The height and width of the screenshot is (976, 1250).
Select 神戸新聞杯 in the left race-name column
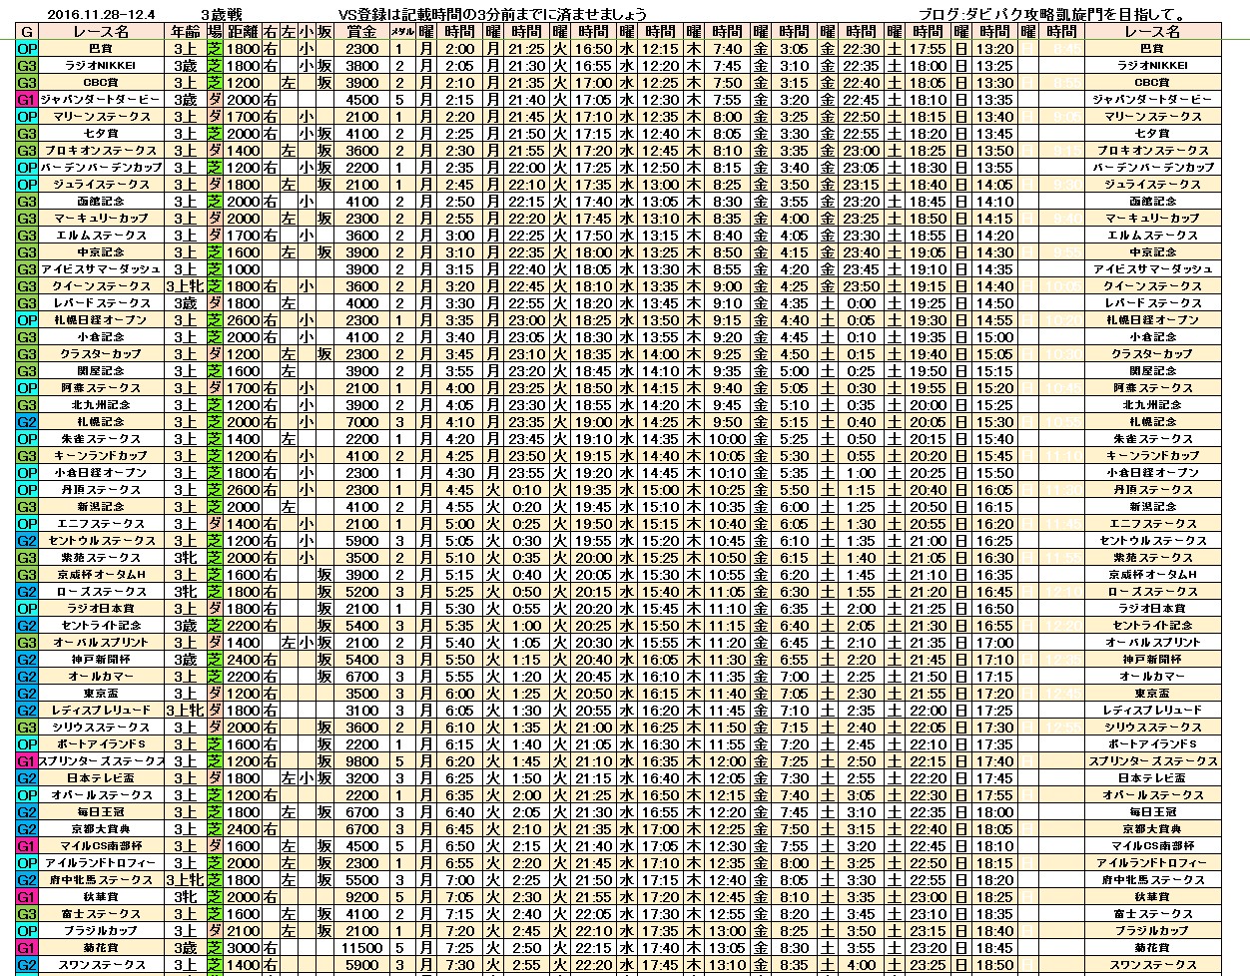tap(102, 660)
